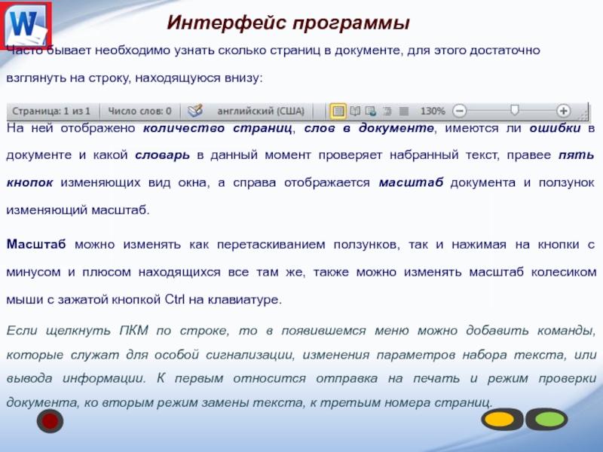This screenshot has height=452, width=603.
Task: Open the word count "Число слов: 0"
Action: (139, 111)
